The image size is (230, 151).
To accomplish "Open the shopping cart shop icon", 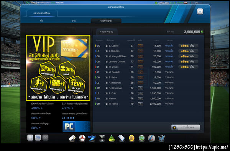I will [161, 138].
